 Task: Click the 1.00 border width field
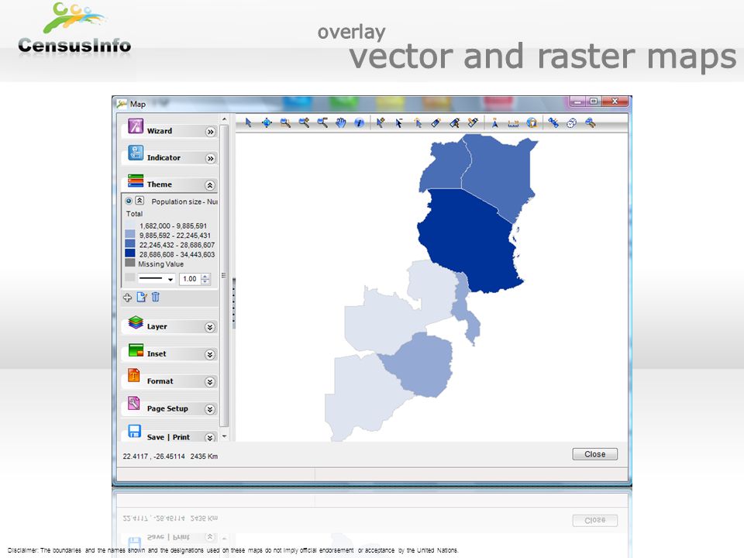190,279
